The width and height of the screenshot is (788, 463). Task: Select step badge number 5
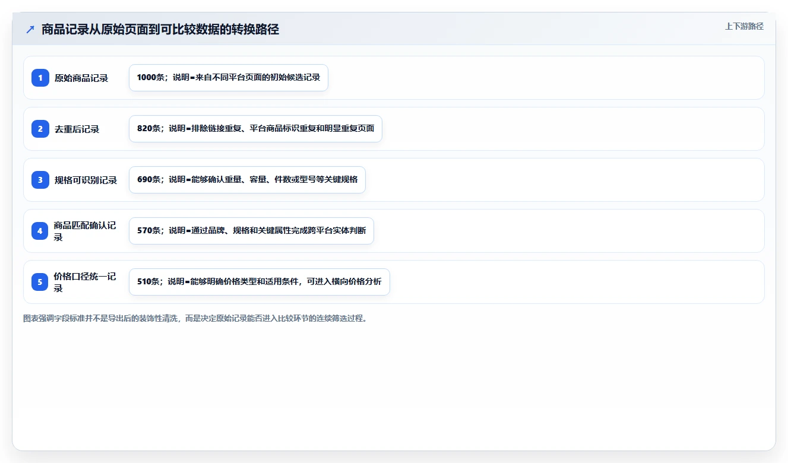click(x=40, y=282)
